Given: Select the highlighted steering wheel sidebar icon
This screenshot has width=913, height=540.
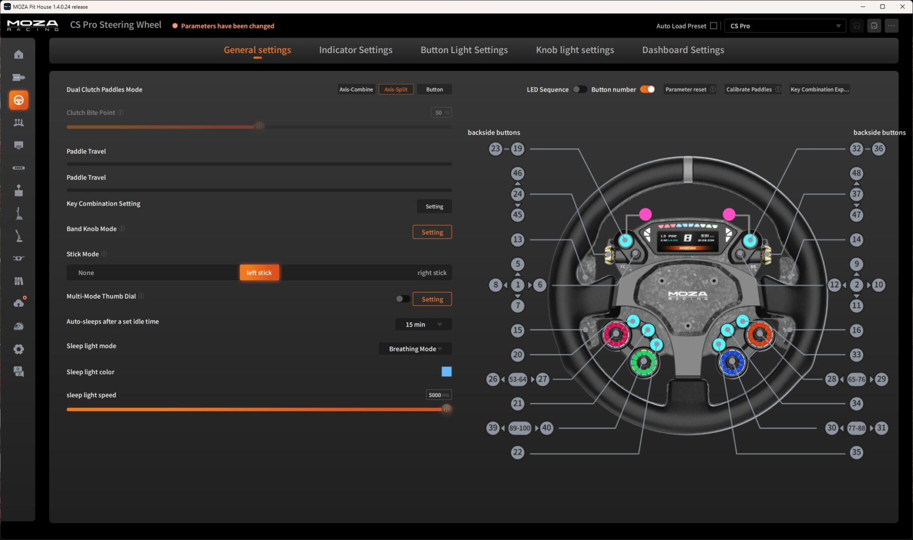Looking at the screenshot, I should coord(19,100).
